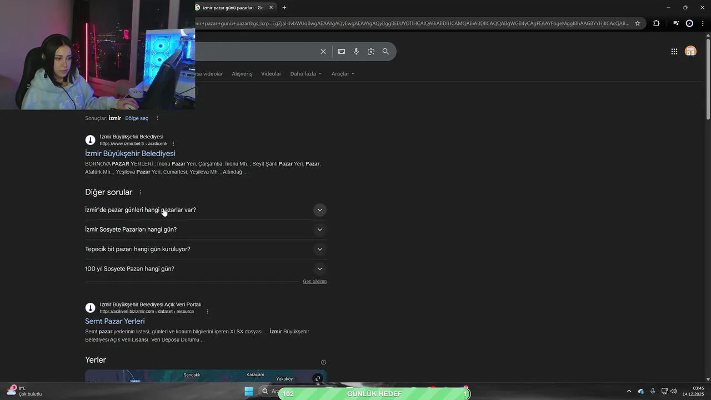Click the taskbar search box
The image size is (711, 400).
pos(271,391)
